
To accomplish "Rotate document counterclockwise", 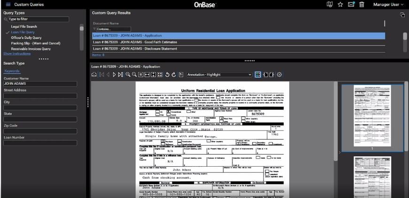I will tap(168, 75).
